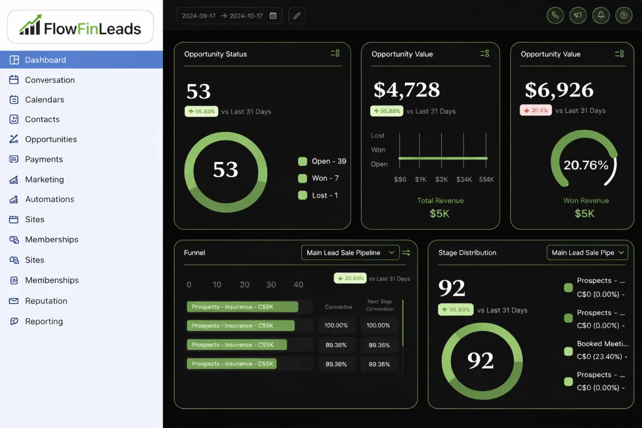Click the $6,926 opportunity value

(559, 89)
